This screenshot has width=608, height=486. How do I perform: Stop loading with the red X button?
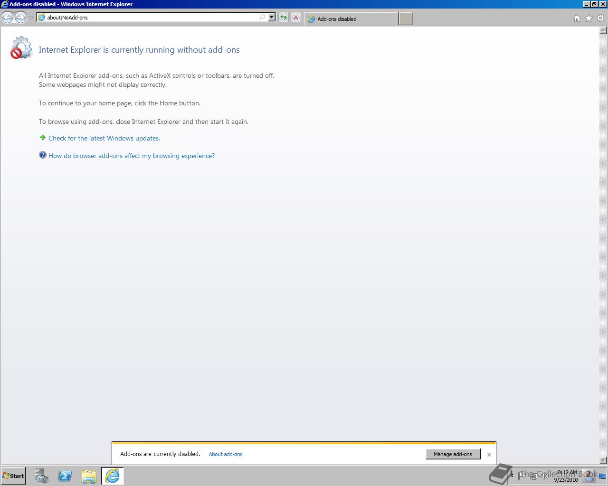(296, 18)
